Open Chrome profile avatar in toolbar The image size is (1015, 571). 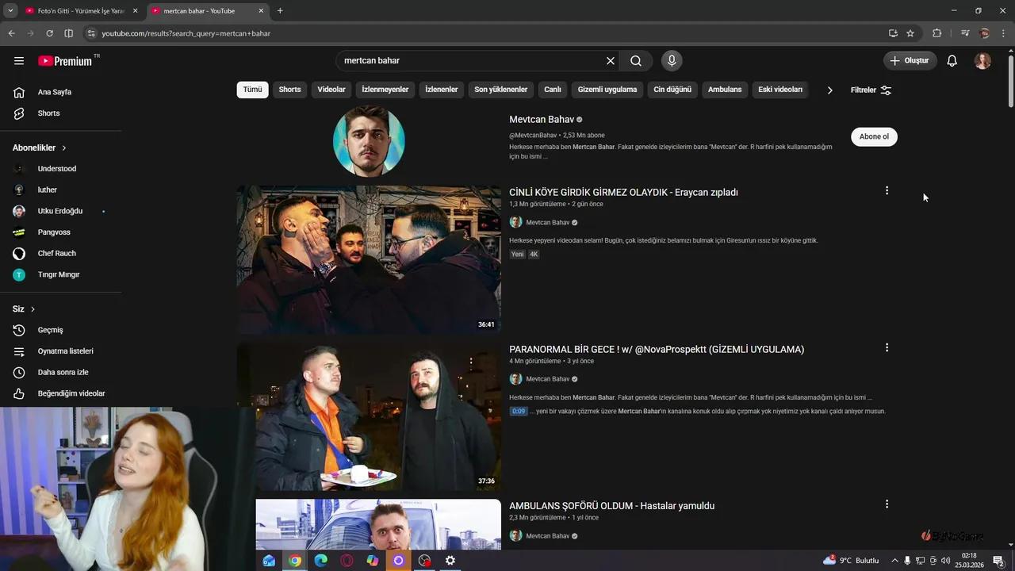pos(985,33)
